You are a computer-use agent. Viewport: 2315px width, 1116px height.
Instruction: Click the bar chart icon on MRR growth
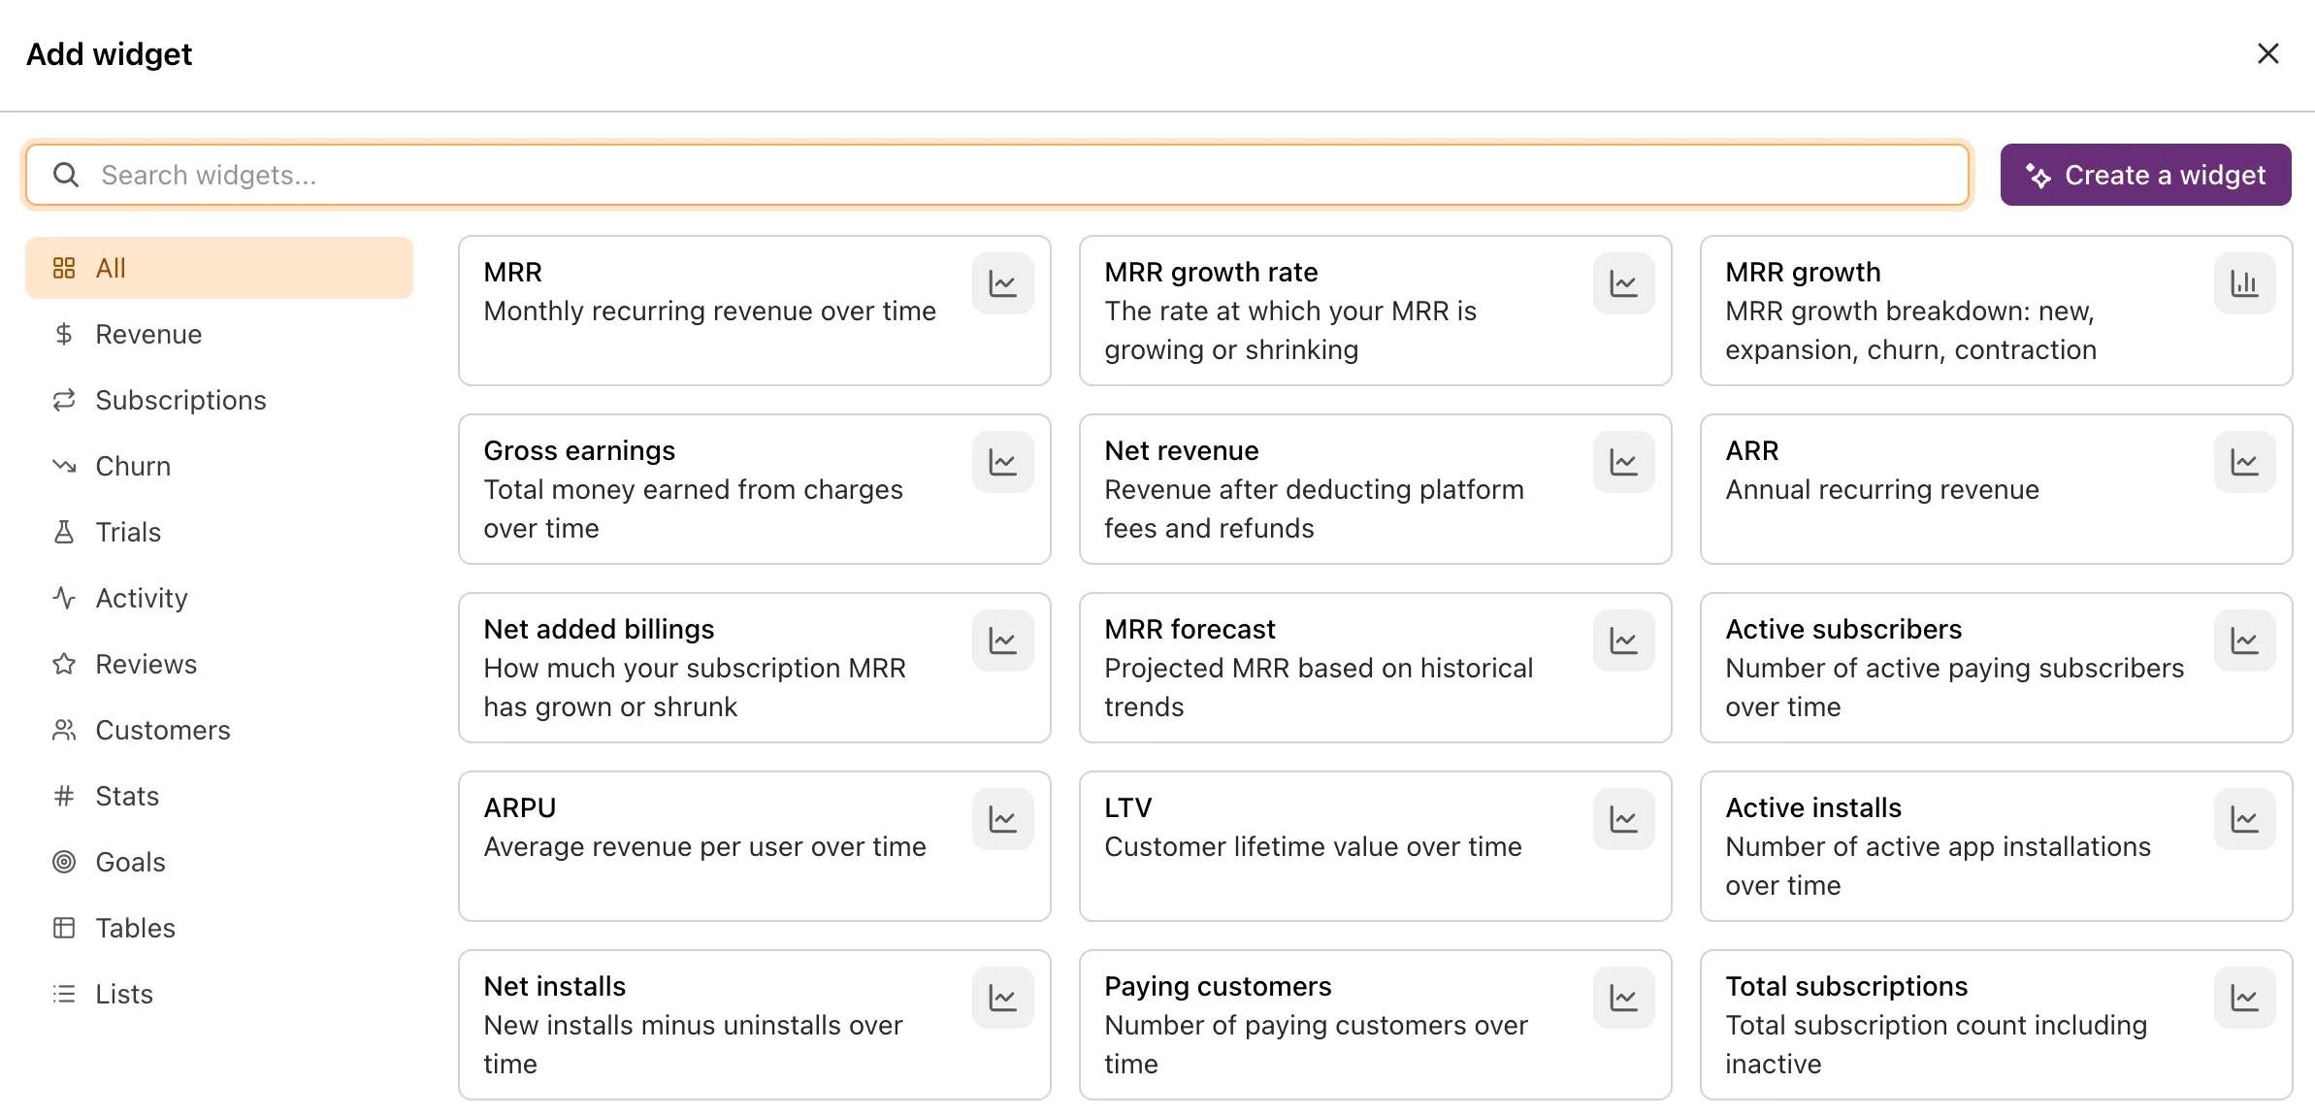coord(2244,283)
